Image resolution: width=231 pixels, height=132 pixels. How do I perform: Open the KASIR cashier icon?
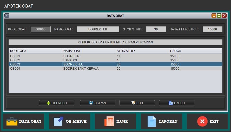pos(109,121)
